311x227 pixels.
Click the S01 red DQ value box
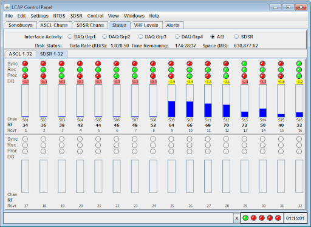click(26, 82)
